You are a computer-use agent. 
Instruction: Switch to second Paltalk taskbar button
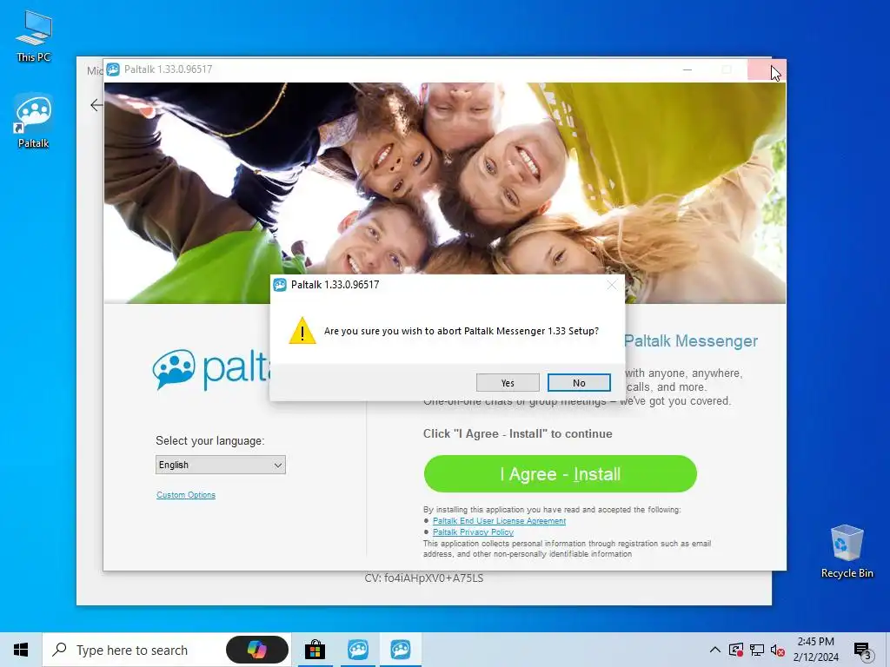pyautogui.click(x=400, y=650)
